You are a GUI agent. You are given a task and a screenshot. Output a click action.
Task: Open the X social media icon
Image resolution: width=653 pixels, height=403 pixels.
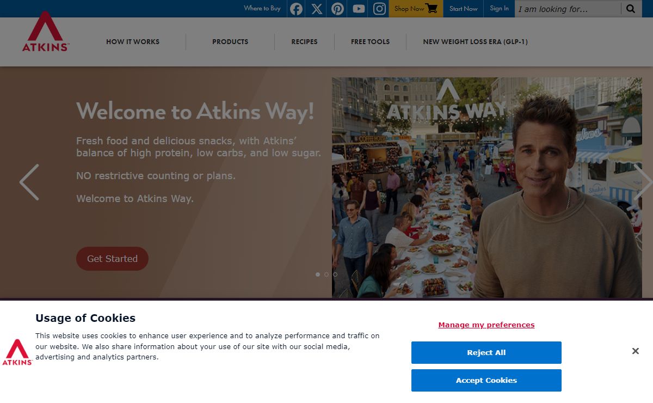(x=317, y=9)
